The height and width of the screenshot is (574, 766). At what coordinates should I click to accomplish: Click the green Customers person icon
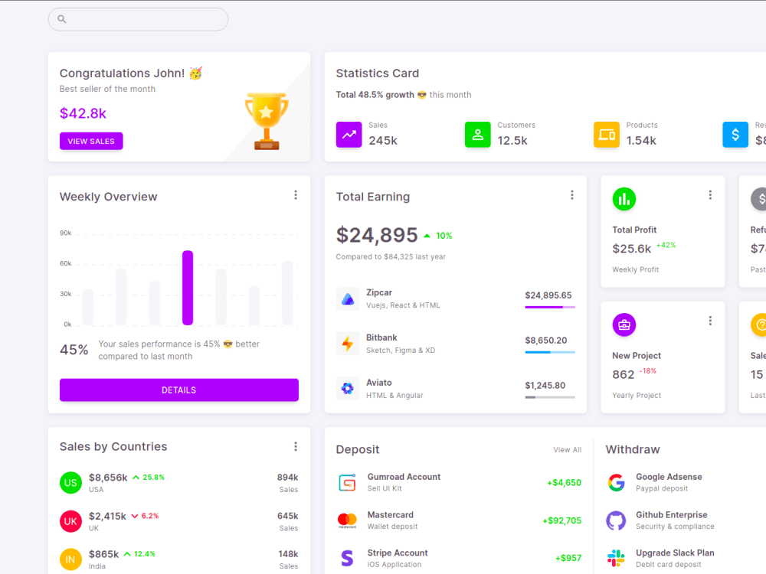click(478, 134)
